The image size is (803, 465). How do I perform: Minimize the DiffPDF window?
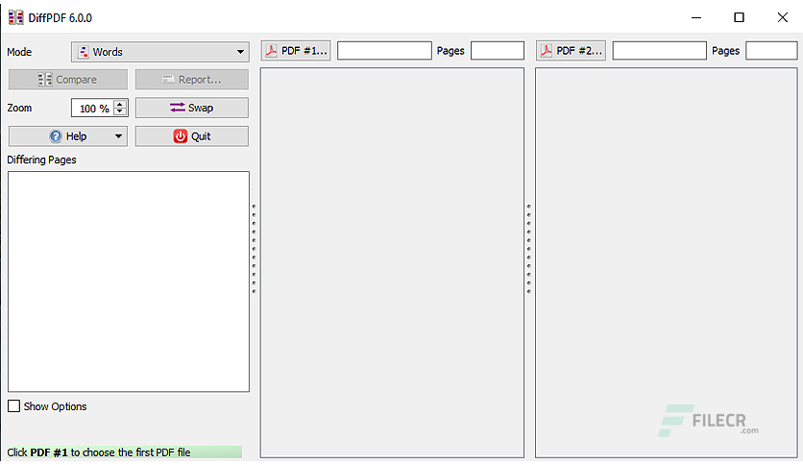click(x=696, y=17)
